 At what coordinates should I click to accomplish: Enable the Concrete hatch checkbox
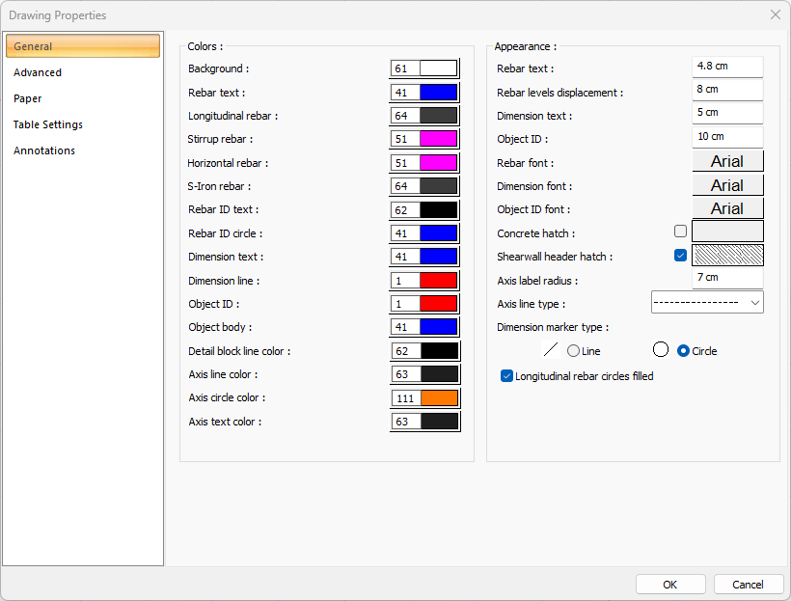click(680, 232)
